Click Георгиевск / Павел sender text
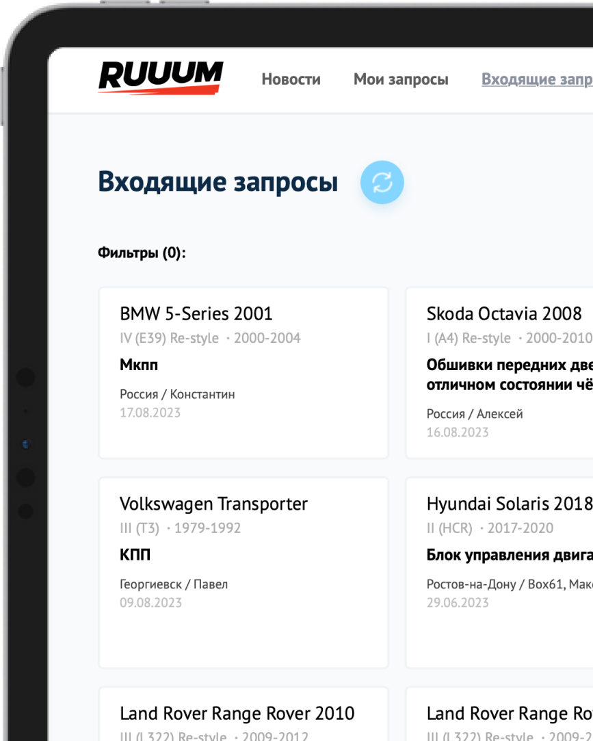The width and height of the screenshot is (593, 741). coord(174,584)
